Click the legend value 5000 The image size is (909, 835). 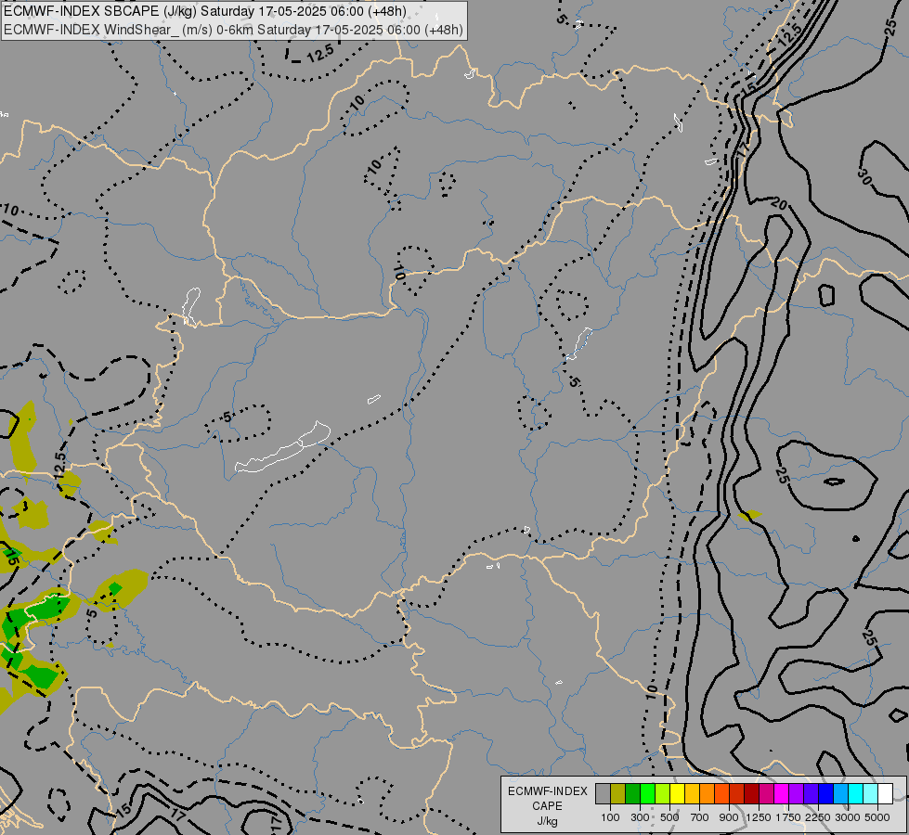[x=877, y=817]
